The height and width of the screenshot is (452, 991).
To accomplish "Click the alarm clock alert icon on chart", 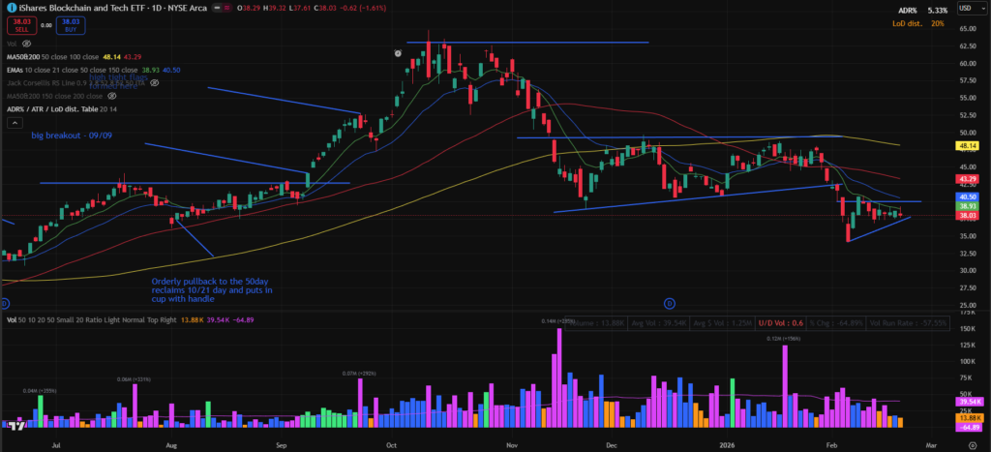I will [x=398, y=52].
